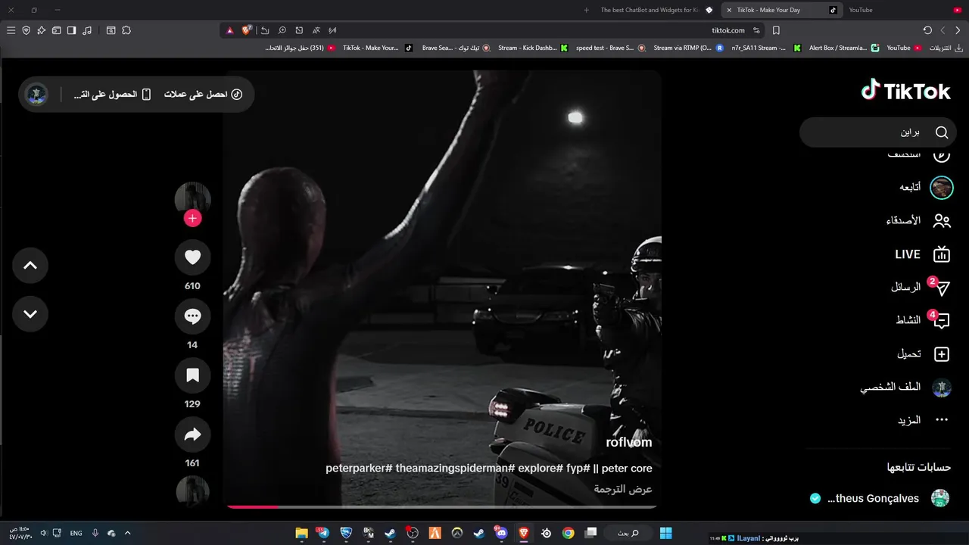Click the theamazingspiderman# hashtag
The width and height of the screenshot is (969, 545).
click(x=455, y=468)
